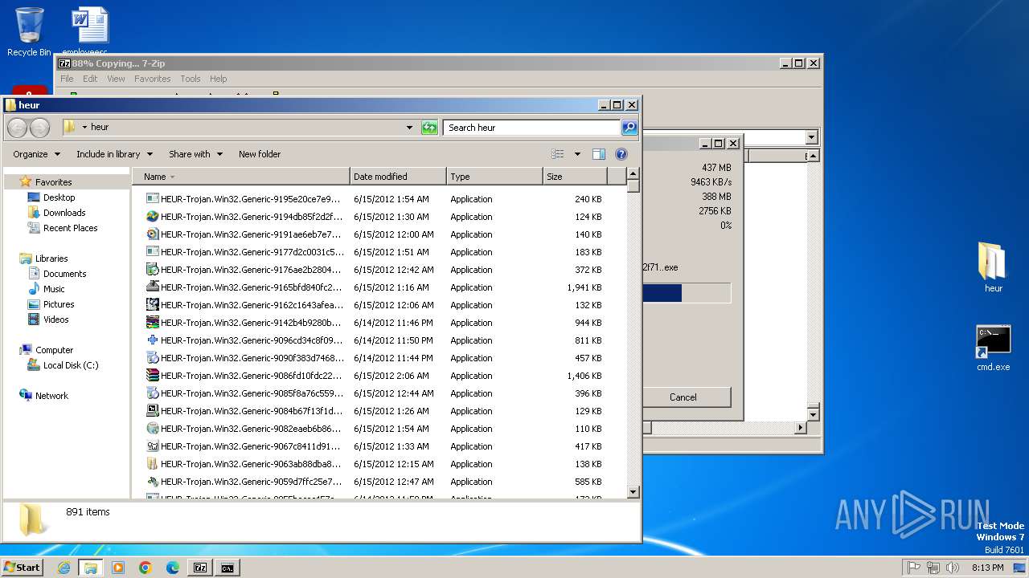Open File Explorer taskbar button
This screenshot has width=1029, height=578.
[90, 568]
